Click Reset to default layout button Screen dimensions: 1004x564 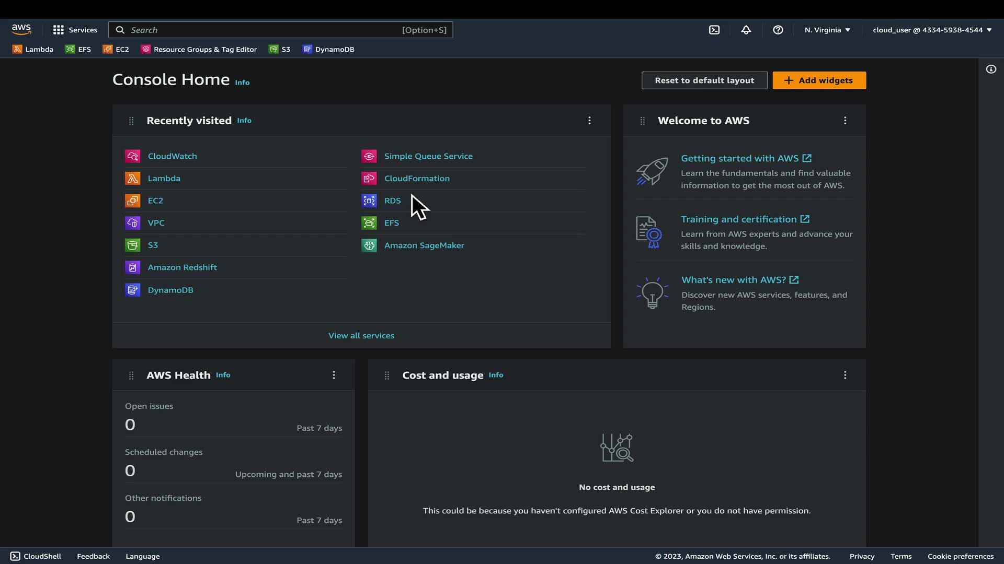tap(704, 80)
